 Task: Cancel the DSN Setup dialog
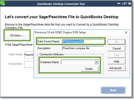click(116, 48)
